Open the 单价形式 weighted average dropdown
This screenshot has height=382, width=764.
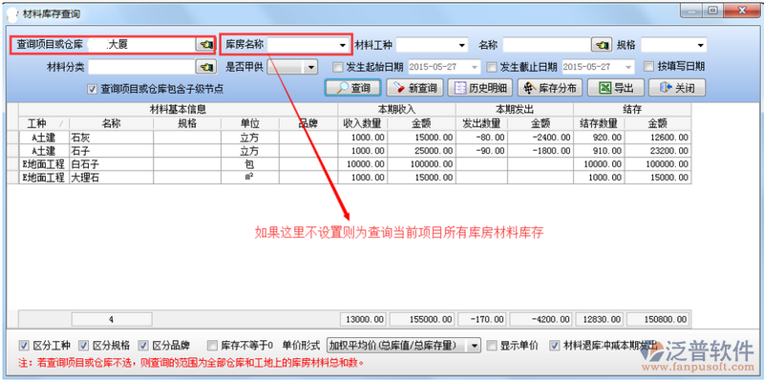(x=473, y=345)
